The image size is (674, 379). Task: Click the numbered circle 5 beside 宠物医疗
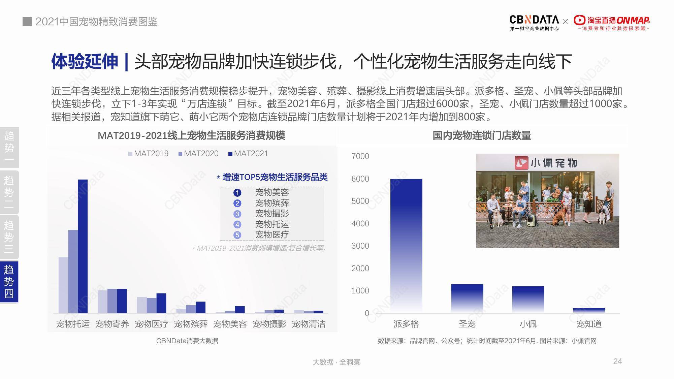[237, 235]
